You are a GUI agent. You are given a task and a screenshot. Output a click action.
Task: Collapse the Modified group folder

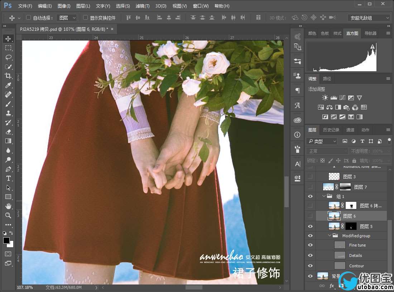[x=330, y=235]
